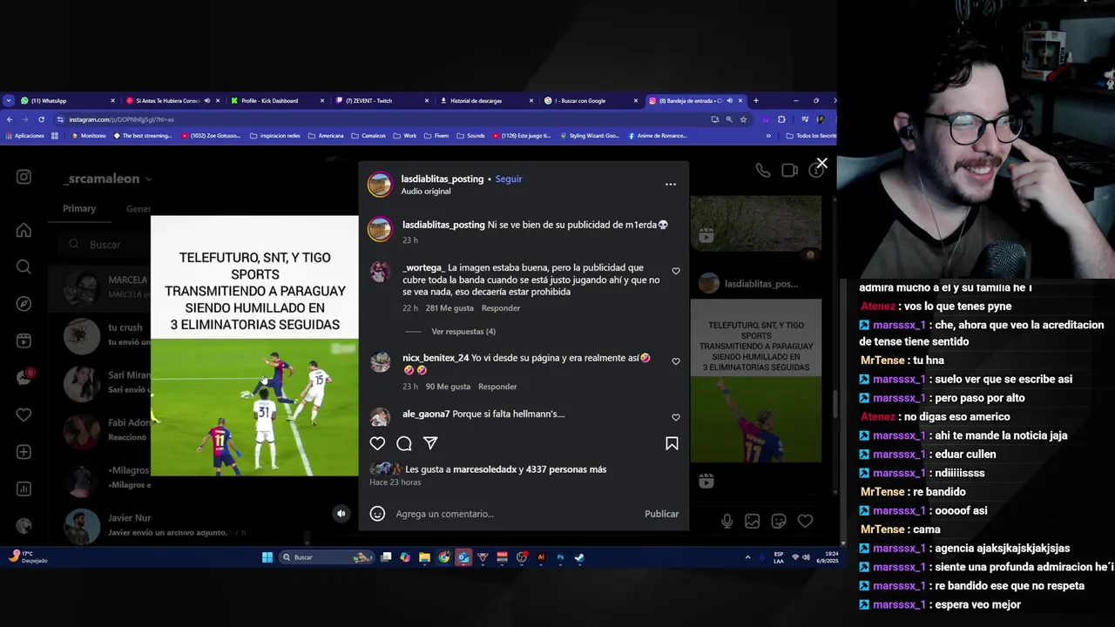Open the dashboard chart icon in sidebar
The height and width of the screenshot is (627, 1115).
24,489
